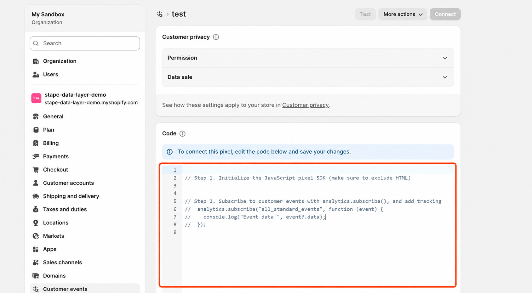The width and height of the screenshot is (532, 293).
Task: Click the "My Sandbox" organization title
Action: tap(48, 14)
